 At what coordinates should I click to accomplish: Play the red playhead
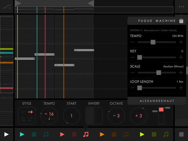coord(62,134)
